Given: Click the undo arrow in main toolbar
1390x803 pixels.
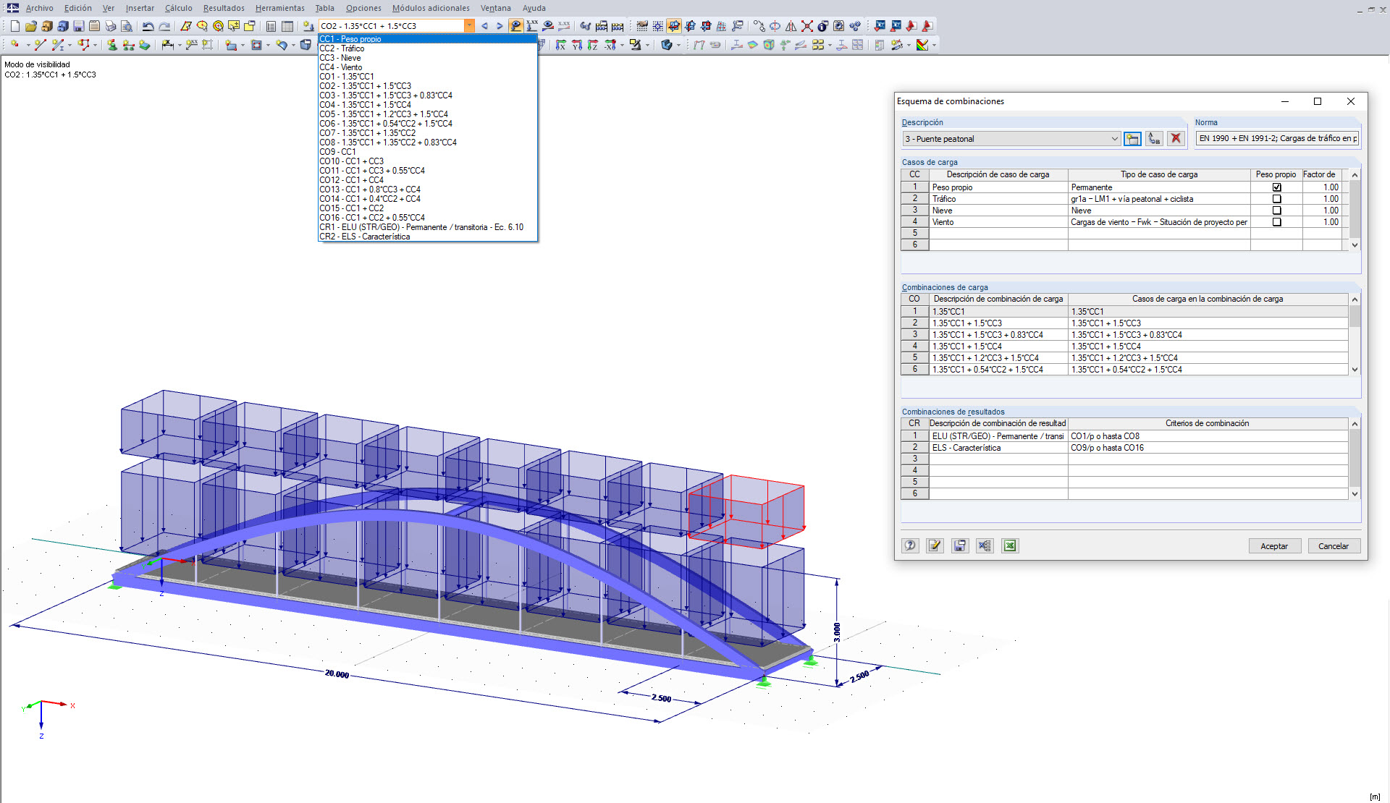Looking at the screenshot, I should 148,26.
